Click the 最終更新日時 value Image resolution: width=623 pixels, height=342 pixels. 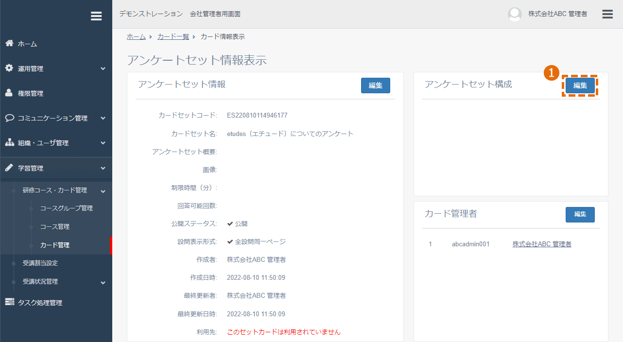[x=256, y=314]
